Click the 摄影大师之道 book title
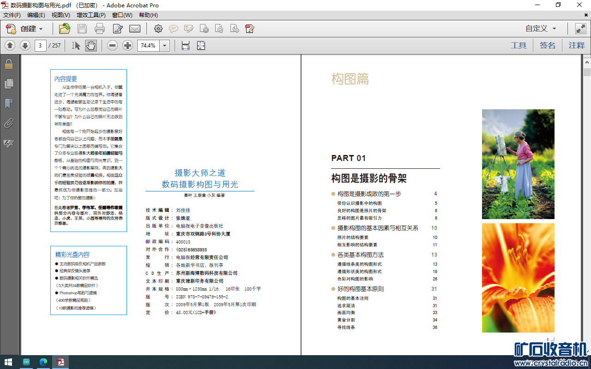 [200, 173]
